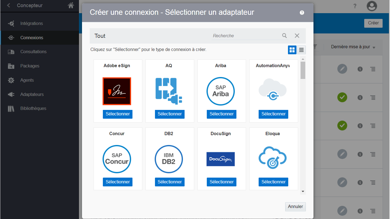Click the Eloqua cloud target icon
The height and width of the screenshot is (219, 390).
[273, 158]
